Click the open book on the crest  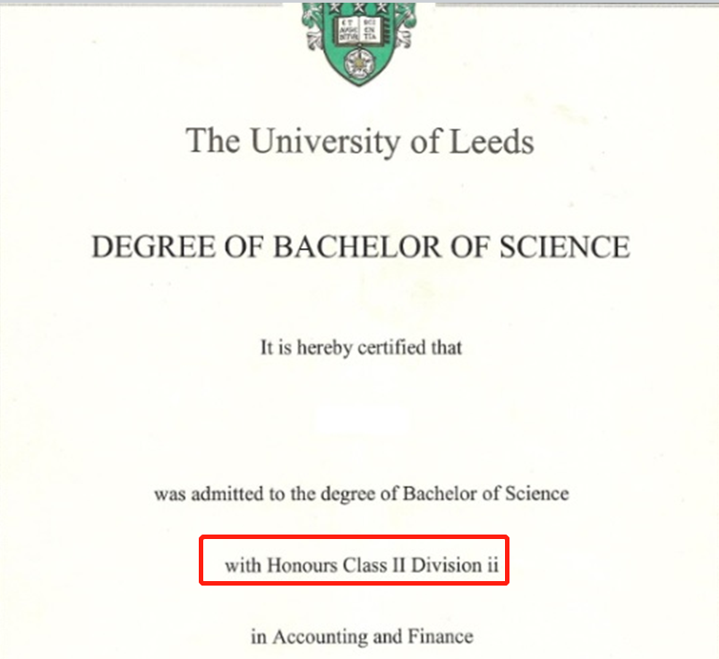pos(360,30)
